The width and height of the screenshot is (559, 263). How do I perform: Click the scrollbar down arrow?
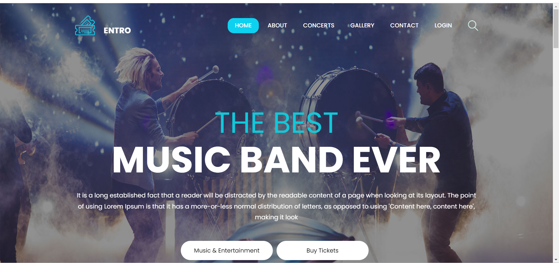[556, 260]
